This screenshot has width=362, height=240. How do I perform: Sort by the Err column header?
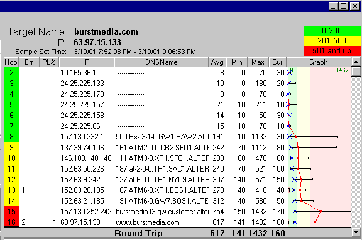(x=29, y=62)
